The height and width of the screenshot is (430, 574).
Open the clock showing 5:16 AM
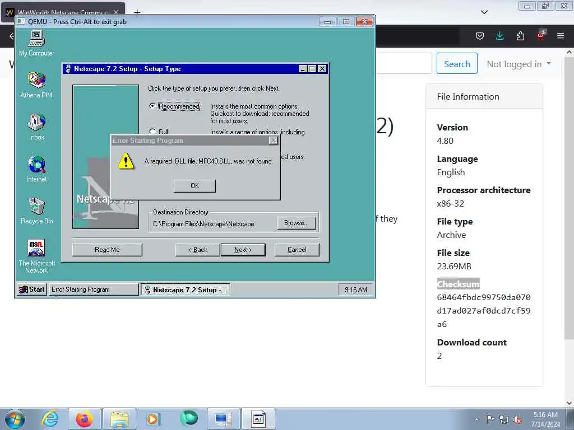545,419
